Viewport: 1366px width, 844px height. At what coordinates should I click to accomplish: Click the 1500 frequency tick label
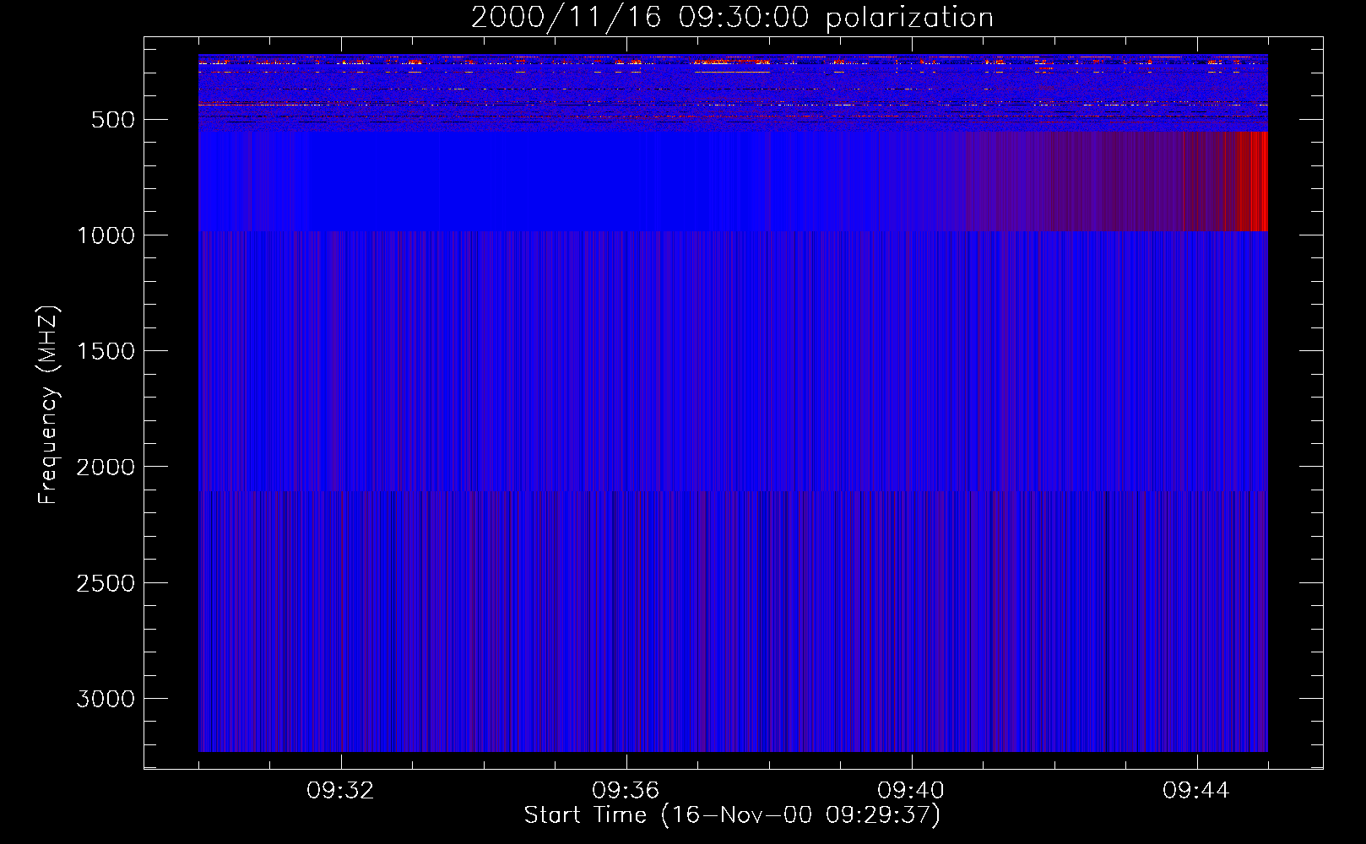[106, 351]
